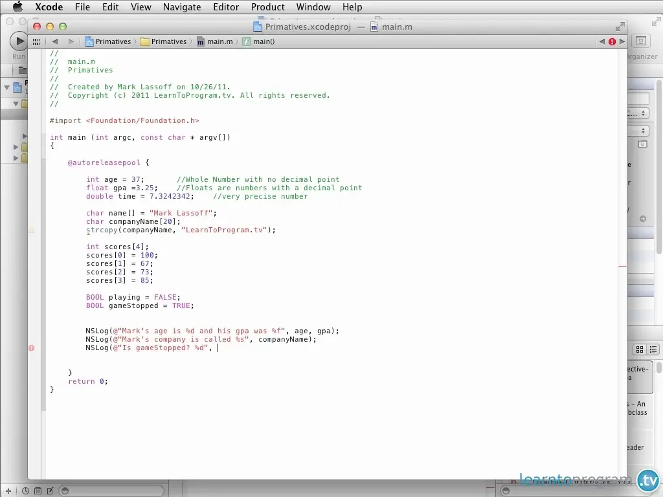Click inside the filter search field
The image size is (663, 497).
pos(110,491)
